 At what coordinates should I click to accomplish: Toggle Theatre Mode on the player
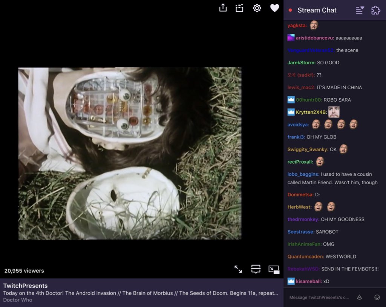(x=256, y=269)
